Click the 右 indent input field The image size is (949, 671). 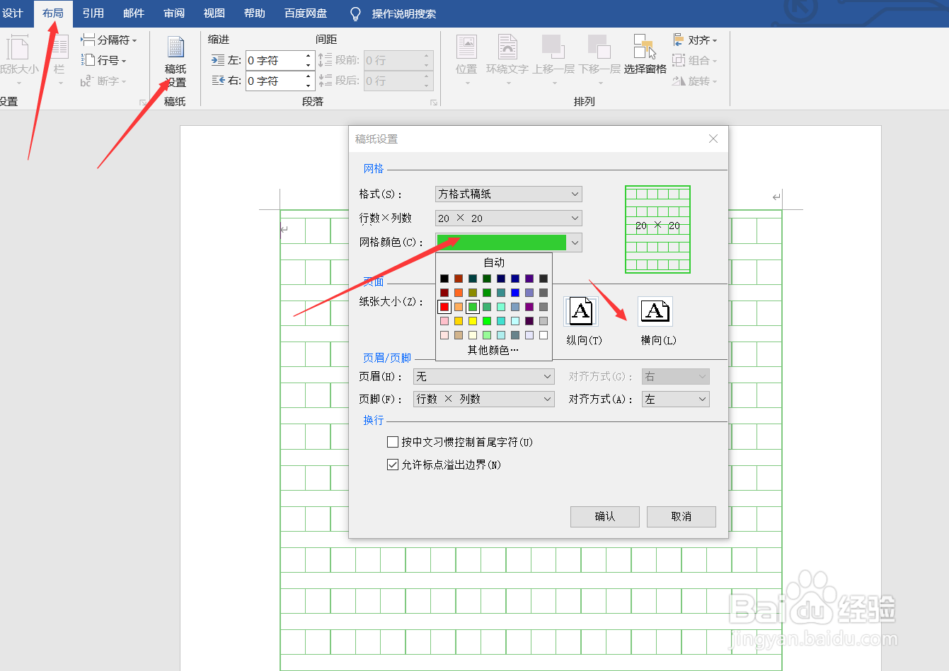coord(275,81)
